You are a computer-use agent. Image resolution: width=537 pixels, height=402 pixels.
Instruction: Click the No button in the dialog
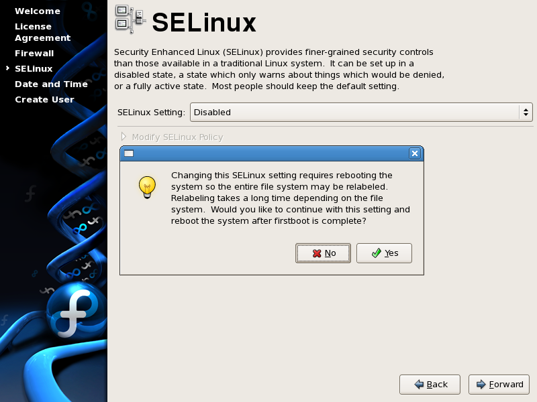click(x=323, y=253)
